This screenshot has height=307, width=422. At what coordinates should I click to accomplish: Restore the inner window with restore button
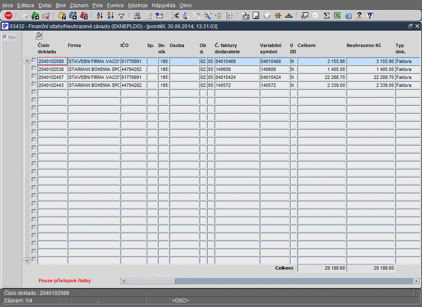[410, 26]
